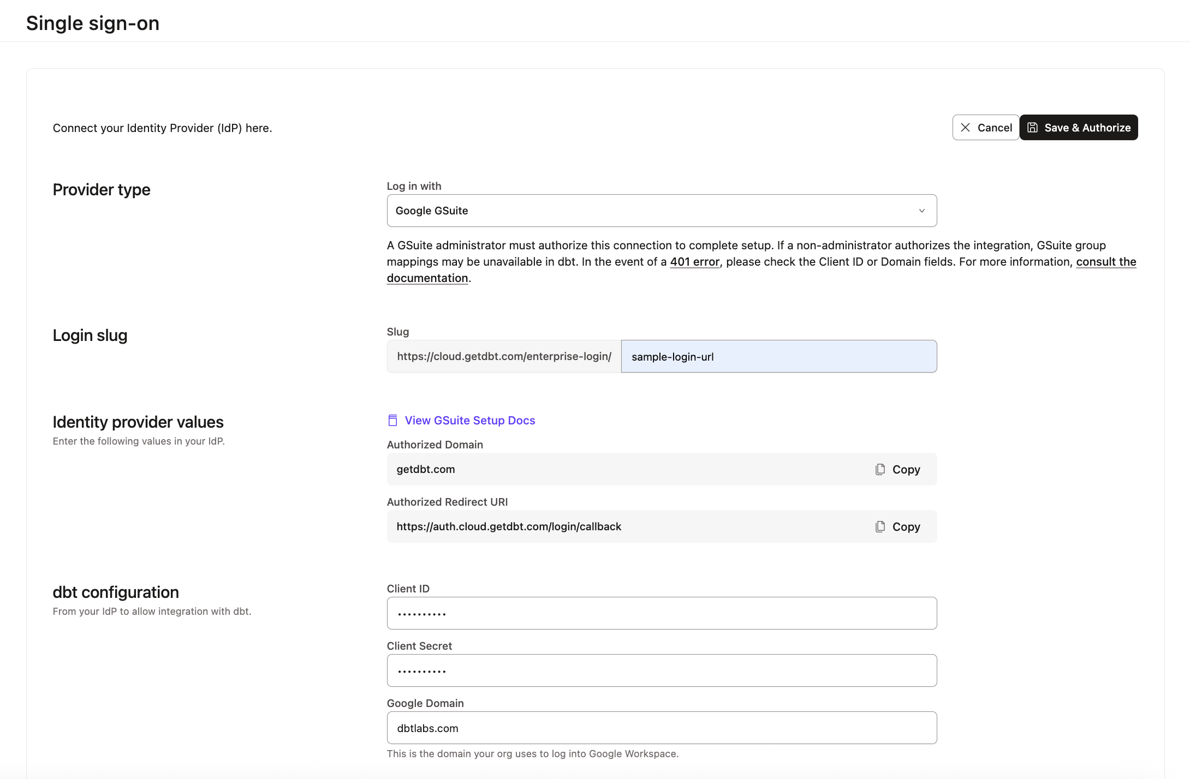Expand the Google GSuite selection list
The height and width of the screenshot is (779, 1190).
[x=662, y=210]
